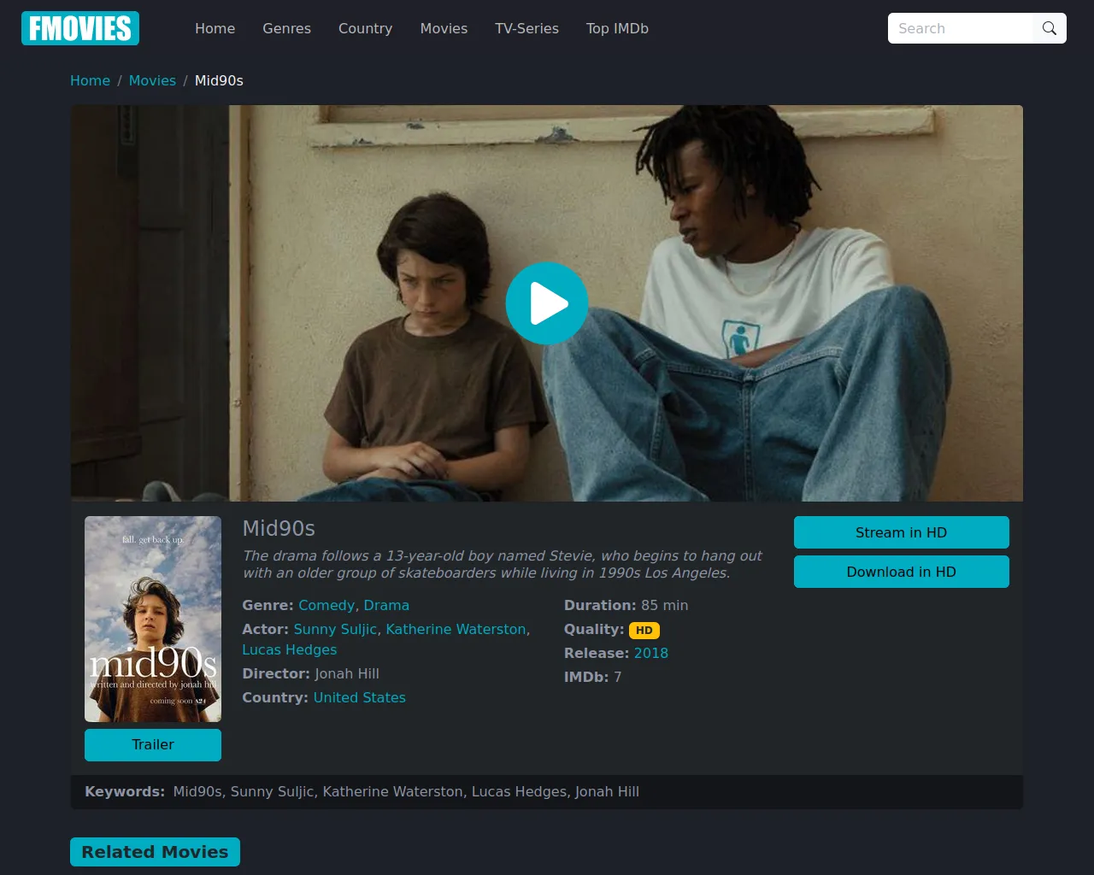Open Katherine Waterston's actor link
The height and width of the screenshot is (875, 1094).
click(456, 629)
